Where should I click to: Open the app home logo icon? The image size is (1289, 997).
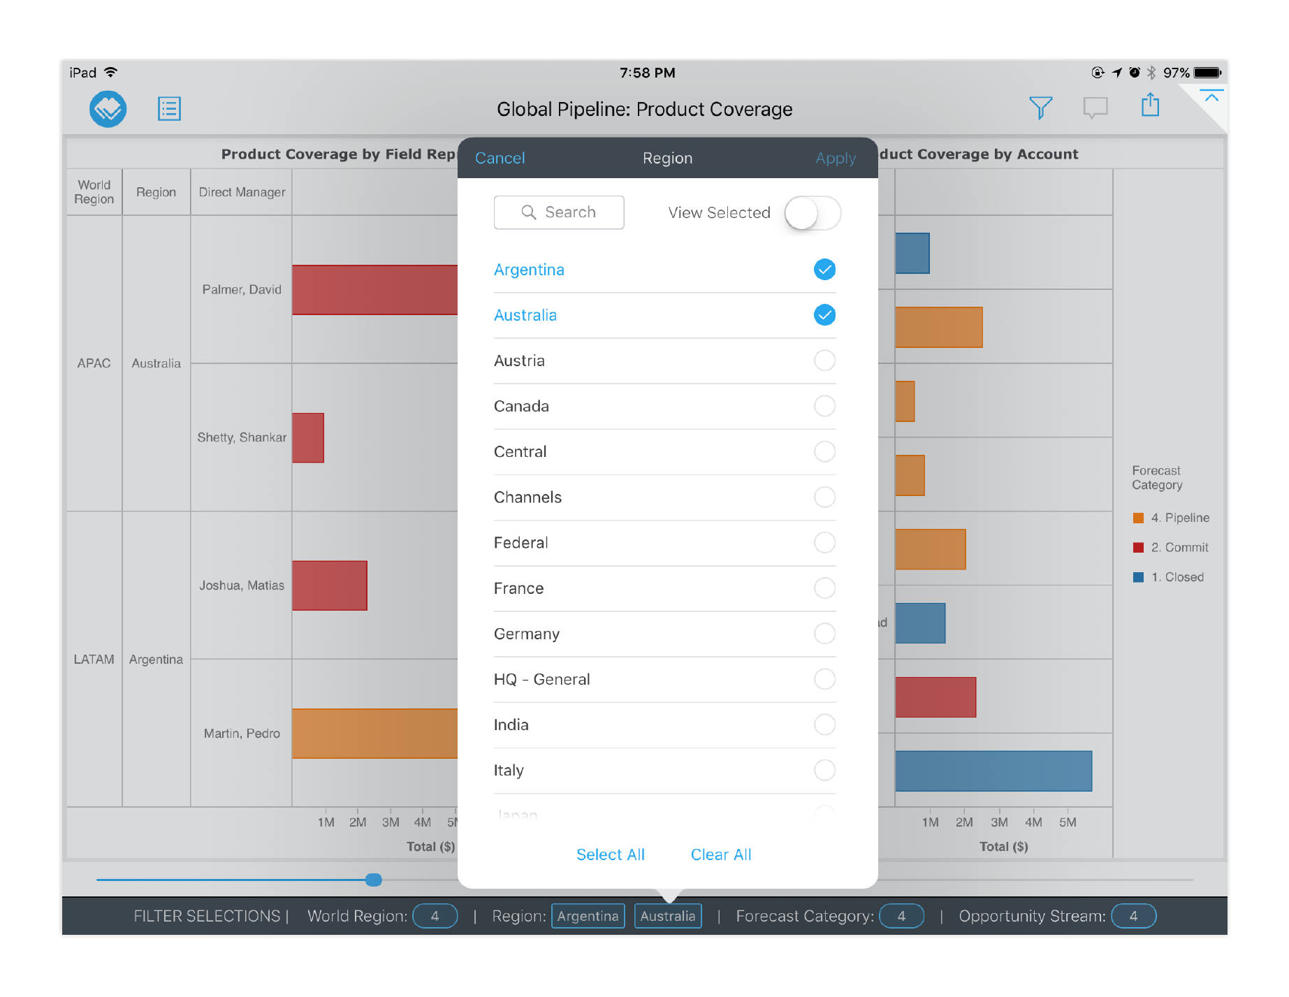108,109
